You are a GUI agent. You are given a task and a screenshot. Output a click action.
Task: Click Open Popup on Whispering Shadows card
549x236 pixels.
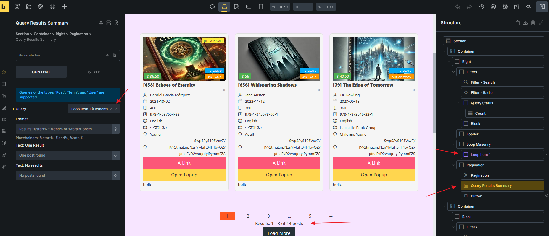tap(279, 175)
